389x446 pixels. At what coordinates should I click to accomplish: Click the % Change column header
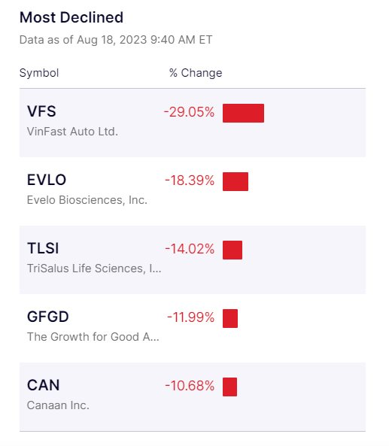[x=196, y=73]
